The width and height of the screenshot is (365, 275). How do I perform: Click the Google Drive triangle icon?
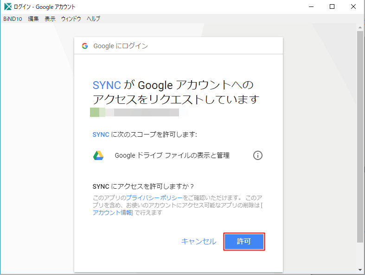(98, 155)
